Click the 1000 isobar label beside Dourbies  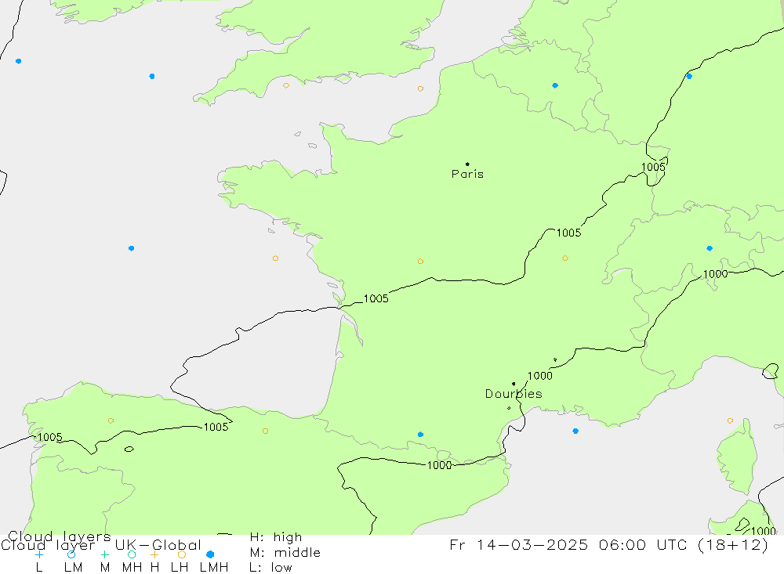pos(540,376)
